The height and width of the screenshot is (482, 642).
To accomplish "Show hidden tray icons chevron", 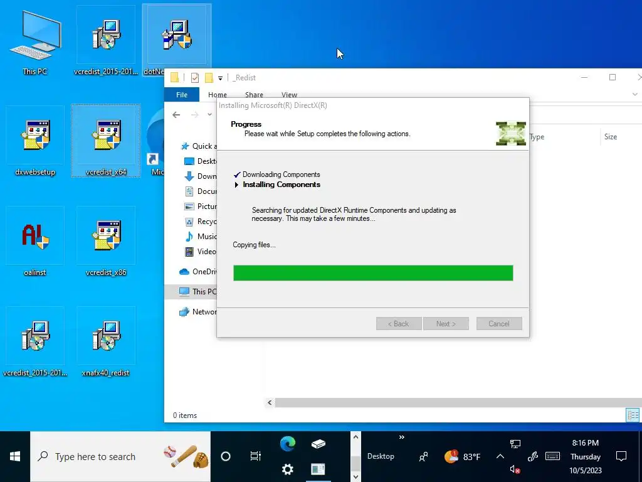I will (500, 457).
